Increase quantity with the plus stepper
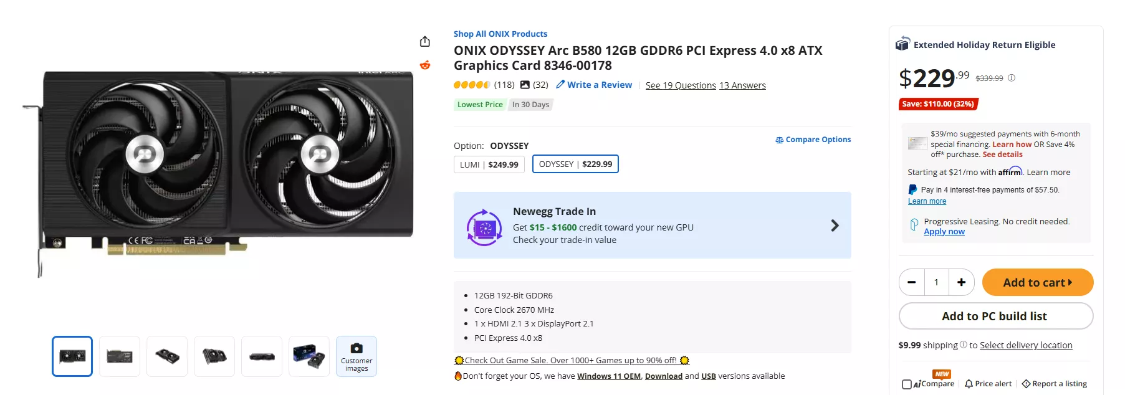This screenshot has height=395, width=1125. [x=961, y=282]
